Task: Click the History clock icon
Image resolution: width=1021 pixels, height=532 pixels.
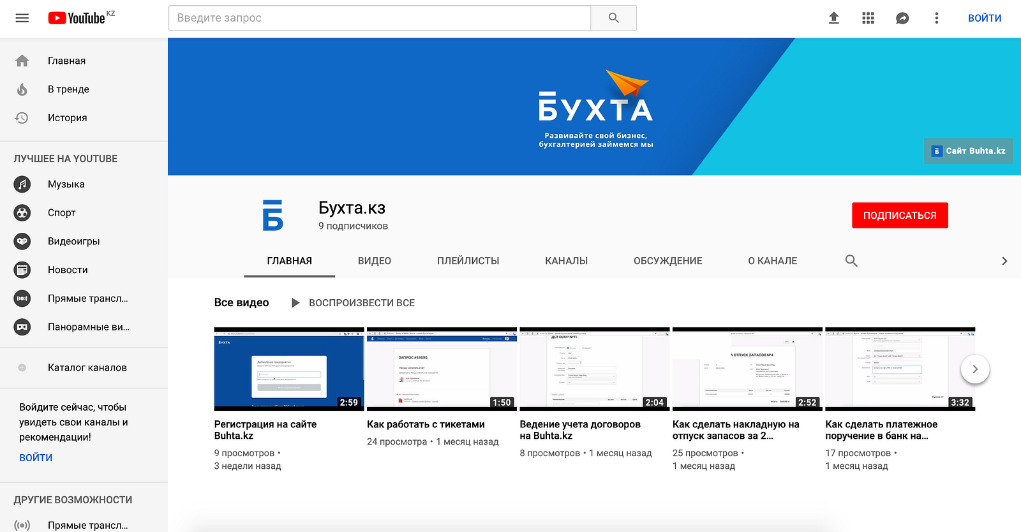Action: click(22, 117)
